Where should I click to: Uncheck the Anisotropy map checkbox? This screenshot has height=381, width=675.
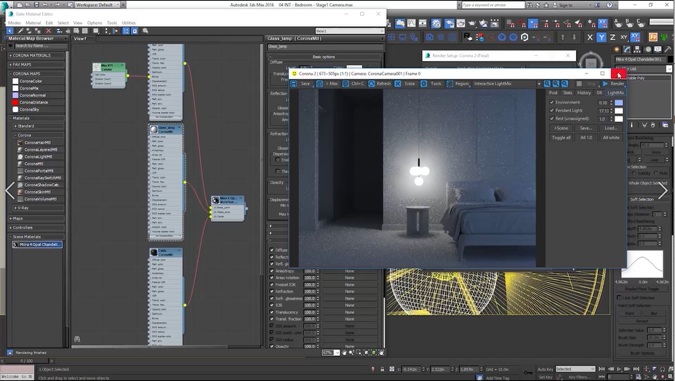pos(271,270)
